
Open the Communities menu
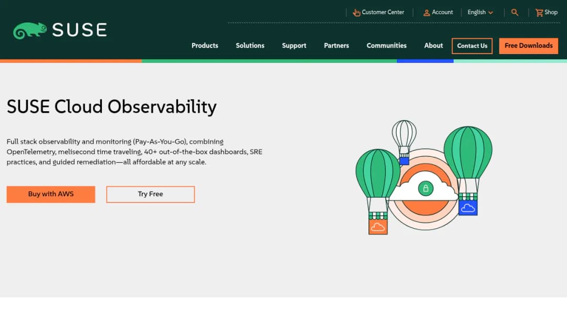[386, 46]
